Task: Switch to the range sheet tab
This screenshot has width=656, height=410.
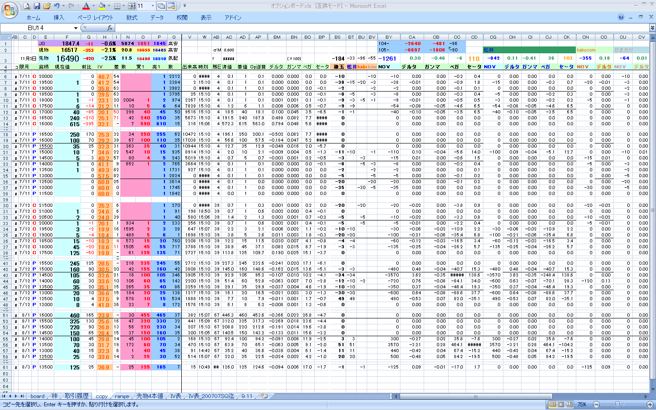Action: tap(122, 396)
